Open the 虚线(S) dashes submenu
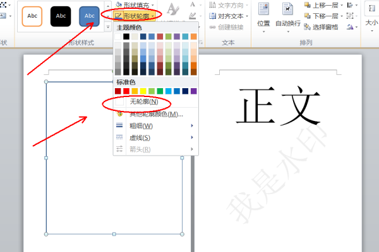Screen dimensions: 379x252 coord(156,137)
